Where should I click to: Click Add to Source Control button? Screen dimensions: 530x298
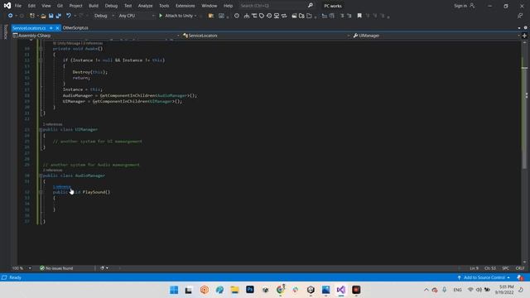tap(484, 277)
